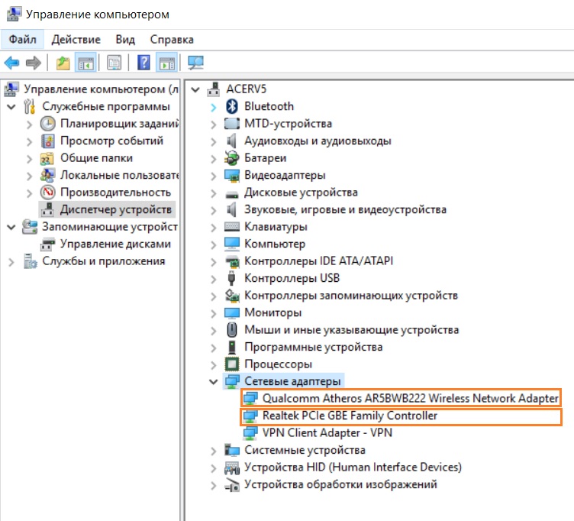This screenshot has width=574, height=521.
Task: Select Контроллеры запоминающих устройств category
Action: click(x=351, y=296)
